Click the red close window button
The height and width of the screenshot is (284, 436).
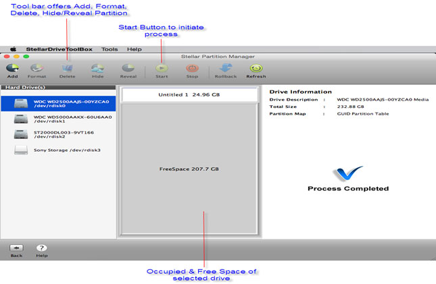click(x=7, y=57)
